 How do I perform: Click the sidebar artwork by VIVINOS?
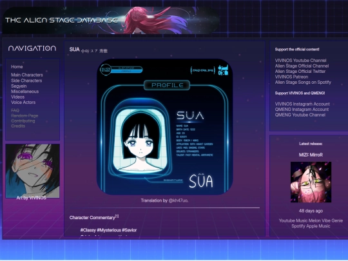(x=32, y=170)
